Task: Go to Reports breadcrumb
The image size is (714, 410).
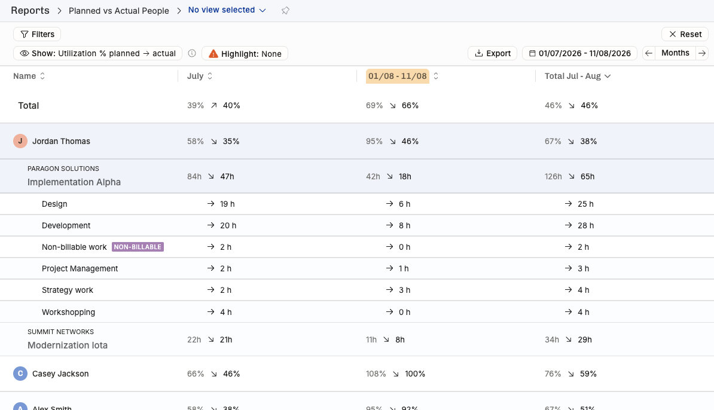Action: point(30,11)
